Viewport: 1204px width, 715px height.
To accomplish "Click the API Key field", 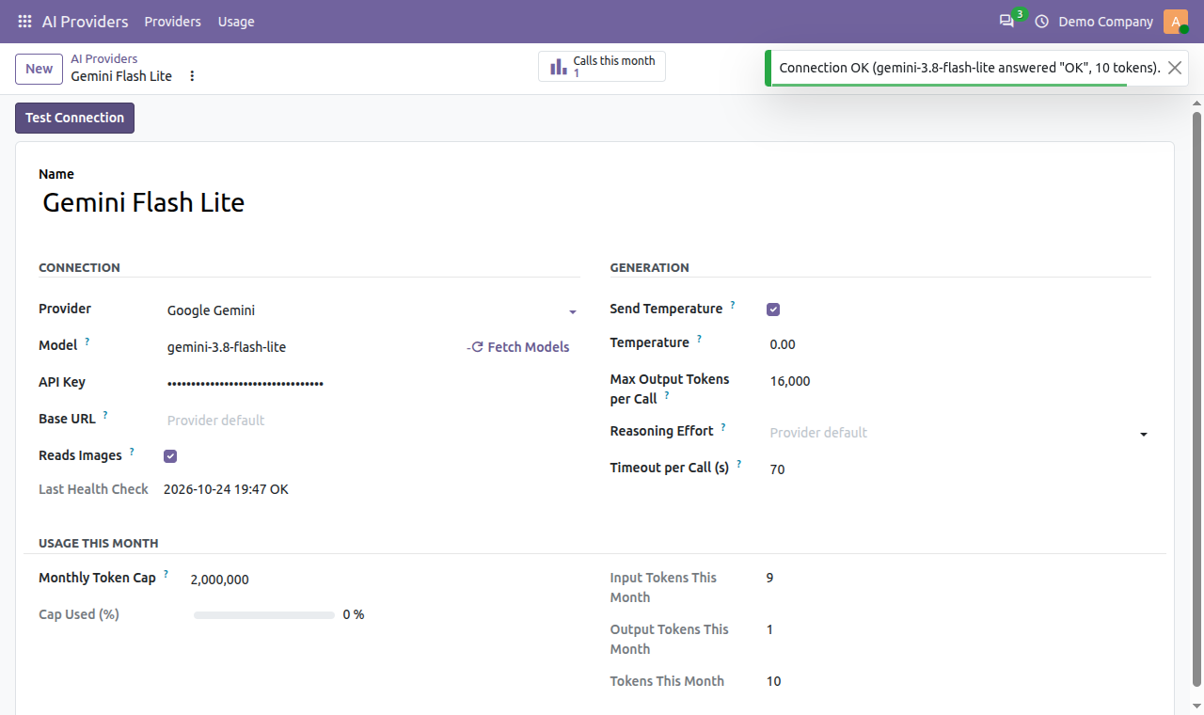I will [372, 383].
